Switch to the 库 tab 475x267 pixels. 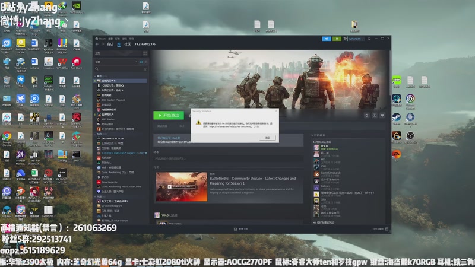(x=119, y=44)
